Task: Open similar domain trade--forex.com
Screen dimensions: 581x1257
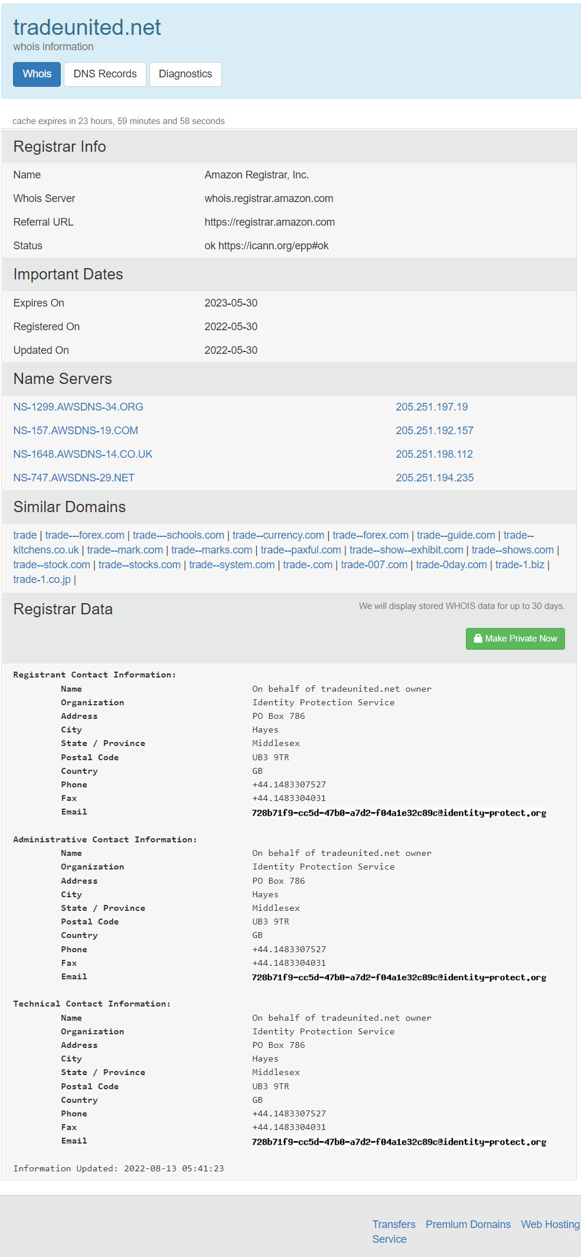Action: [370, 535]
